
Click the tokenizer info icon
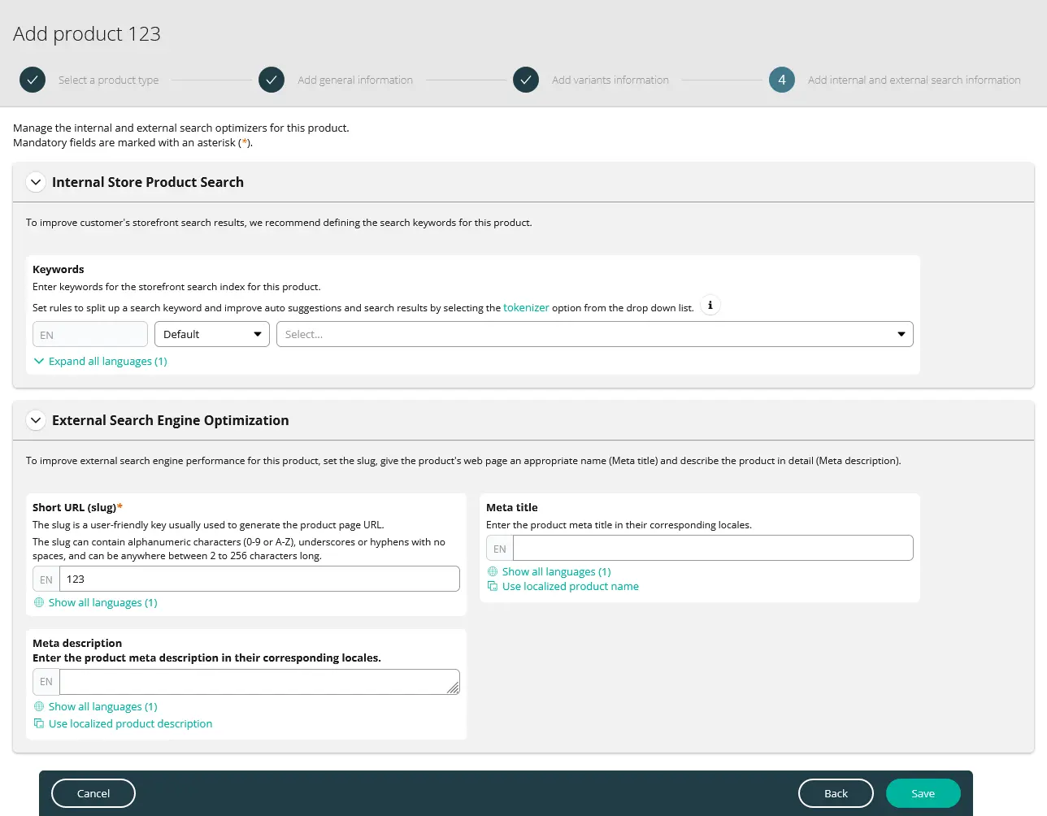[x=710, y=305]
